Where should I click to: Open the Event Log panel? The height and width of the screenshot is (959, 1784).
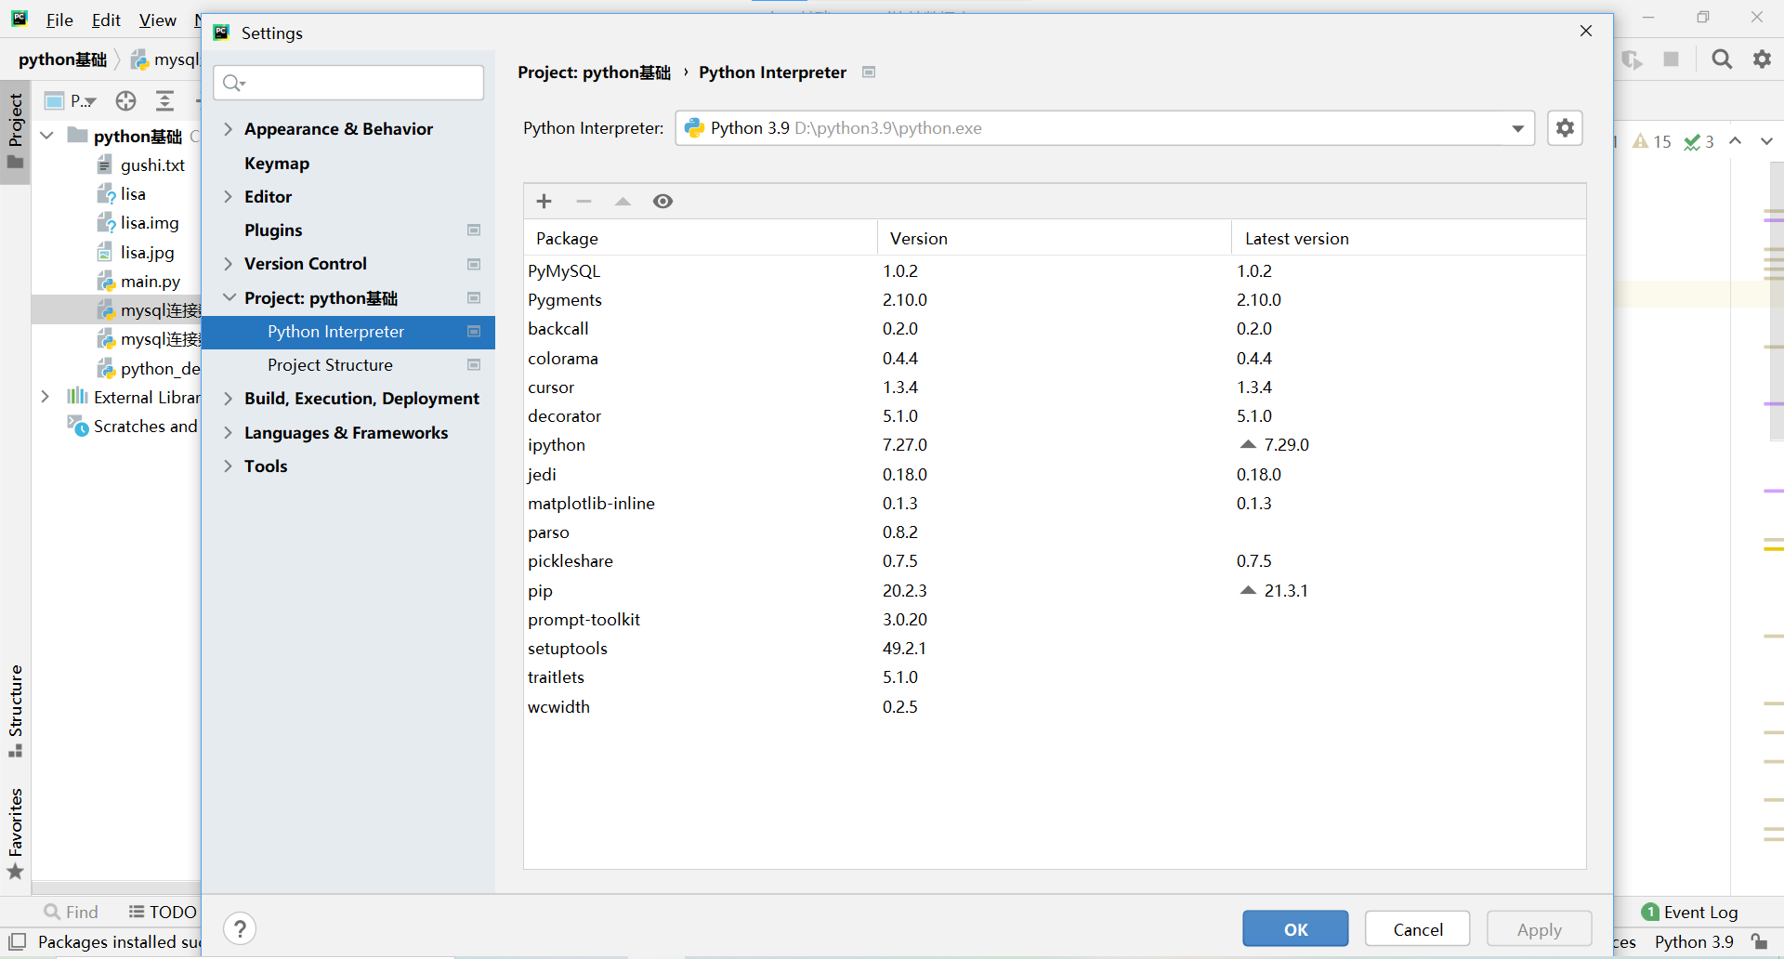tap(1690, 912)
